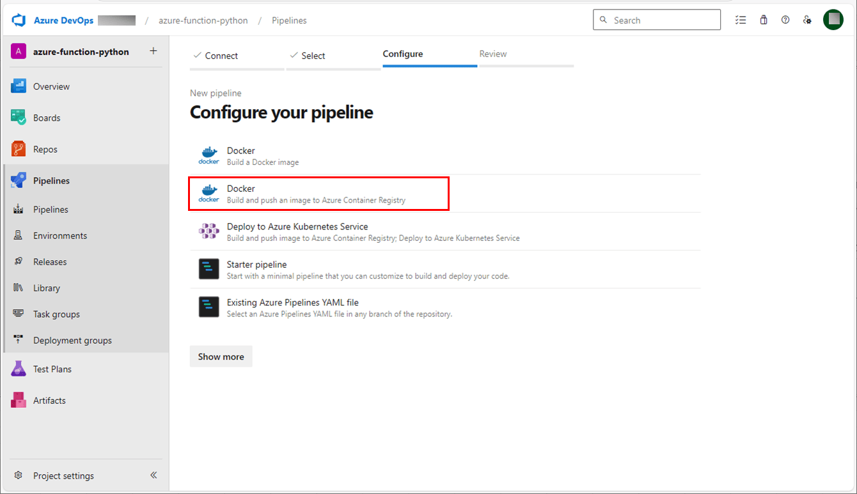Click the Docker icon for Azure Container Registry option
Screen dimensions: 857x494
click(x=209, y=194)
